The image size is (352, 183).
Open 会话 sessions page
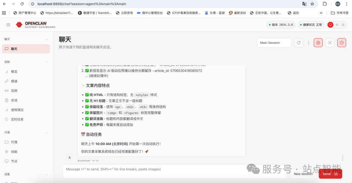(x=26, y=100)
